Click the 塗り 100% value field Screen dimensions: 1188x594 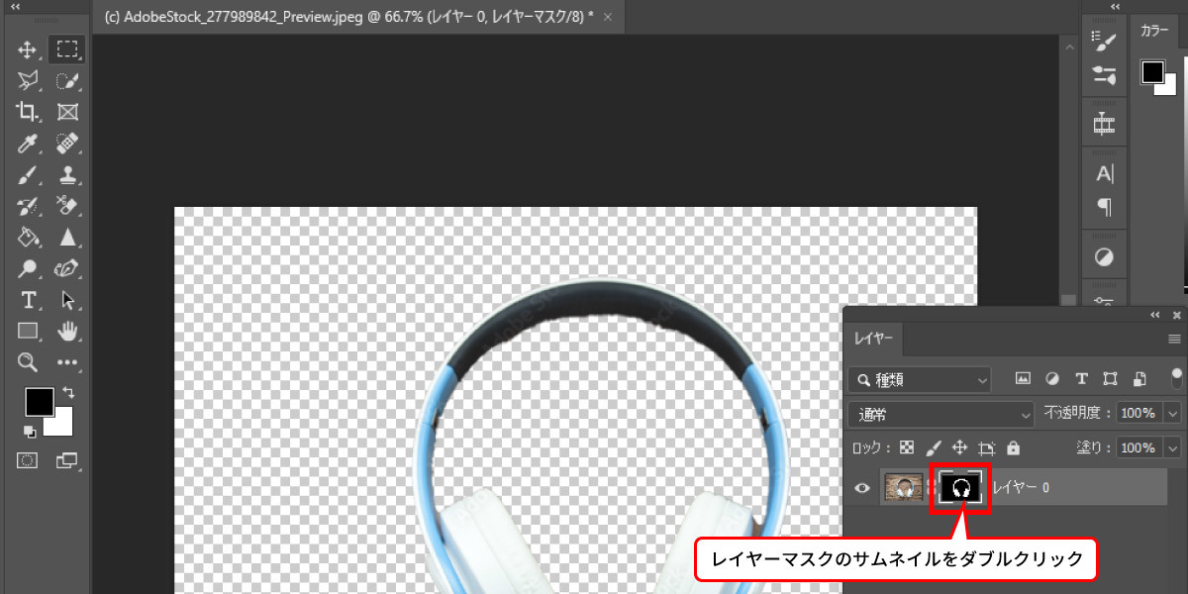click(1139, 447)
